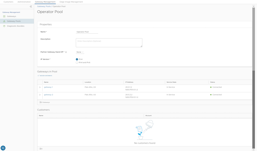The height and width of the screenshot is (151, 257).
Task: Select the IPv4 and IPv6 radio button
Action: click(x=77, y=62)
